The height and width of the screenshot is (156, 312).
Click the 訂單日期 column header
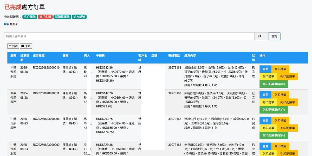[x=24, y=58]
